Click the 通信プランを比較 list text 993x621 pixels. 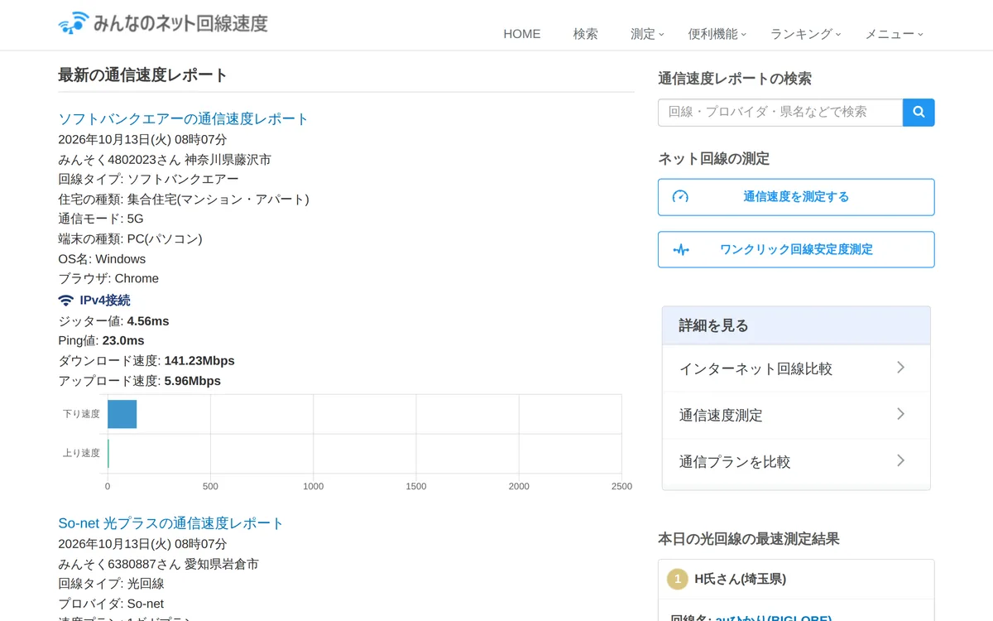click(x=735, y=461)
